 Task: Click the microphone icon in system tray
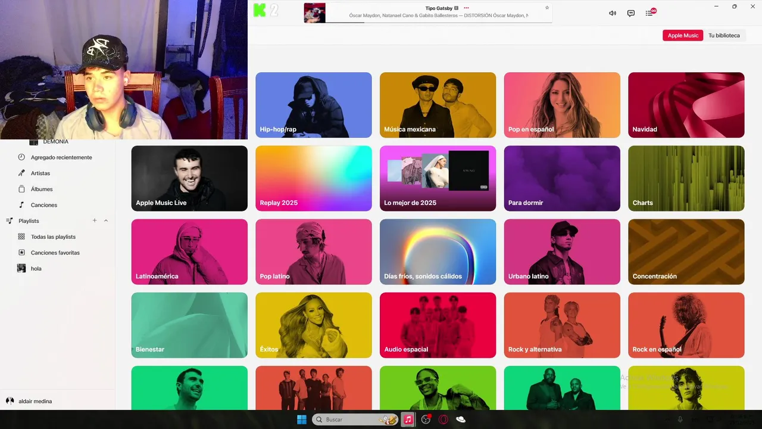[680, 419]
